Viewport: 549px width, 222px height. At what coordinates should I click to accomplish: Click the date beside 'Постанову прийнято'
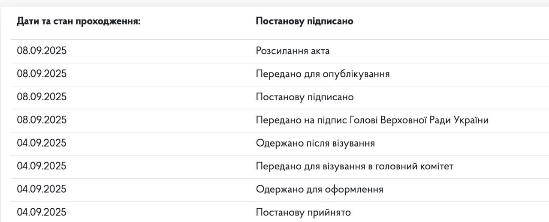(42, 213)
